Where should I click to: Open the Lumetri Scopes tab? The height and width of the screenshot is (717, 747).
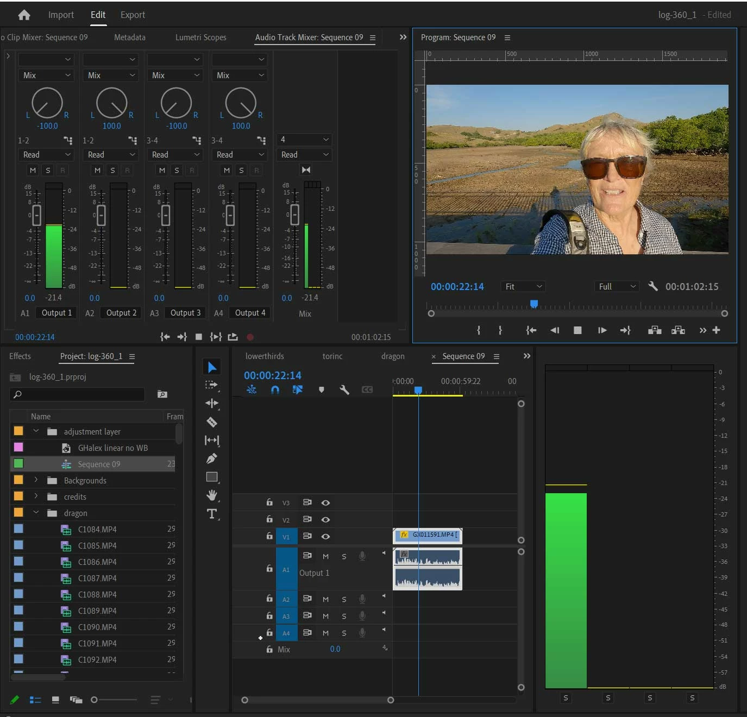point(200,37)
